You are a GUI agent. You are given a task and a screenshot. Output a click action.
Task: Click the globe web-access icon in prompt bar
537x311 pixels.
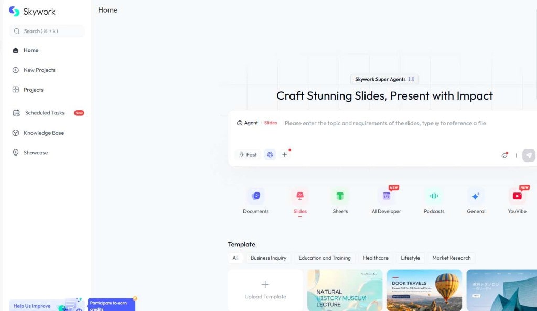[x=270, y=155]
